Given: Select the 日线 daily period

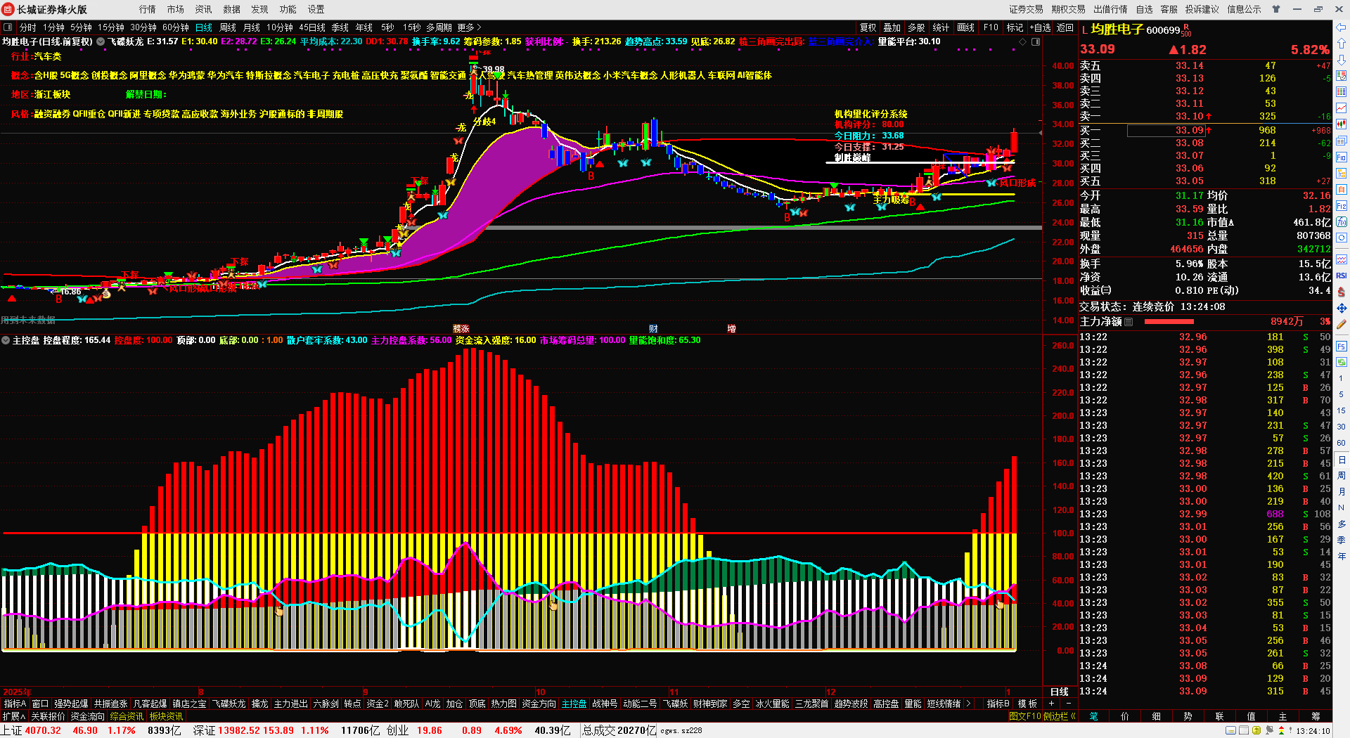Looking at the screenshot, I should pos(204,27).
